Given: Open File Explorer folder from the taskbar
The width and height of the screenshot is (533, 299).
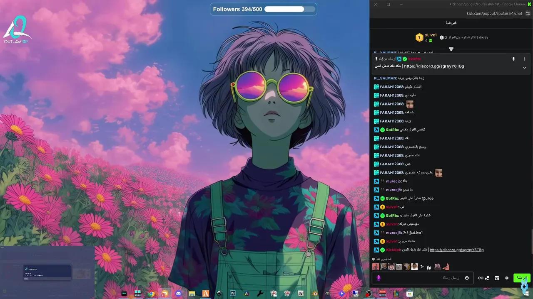Looking at the screenshot, I should [x=192, y=294].
